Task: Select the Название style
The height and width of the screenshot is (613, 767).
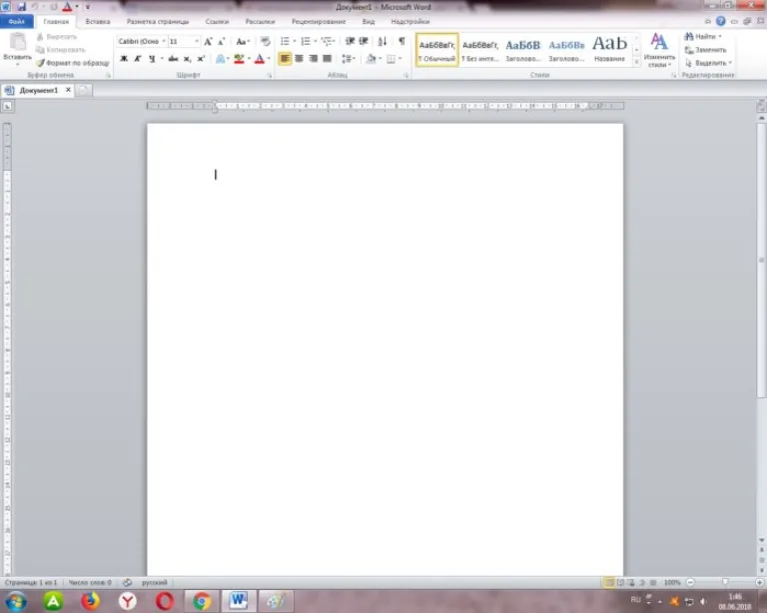Action: tap(609, 50)
